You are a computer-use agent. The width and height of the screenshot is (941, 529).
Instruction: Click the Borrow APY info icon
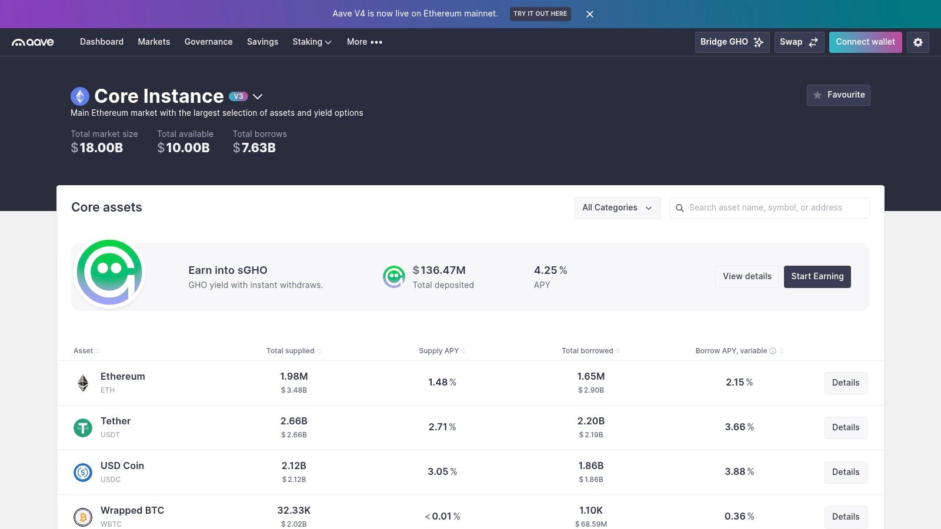pyautogui.click(x=773, y=351)
